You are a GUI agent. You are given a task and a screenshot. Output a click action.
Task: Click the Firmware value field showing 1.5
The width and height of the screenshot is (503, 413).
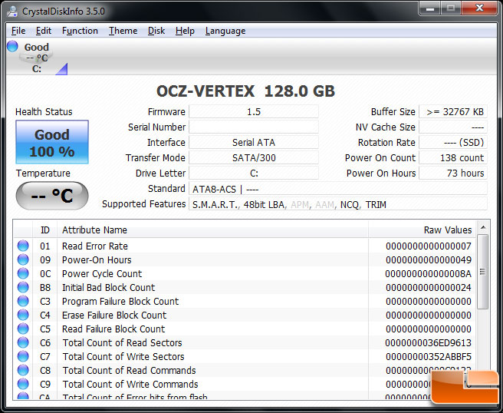tap(253, 112)
